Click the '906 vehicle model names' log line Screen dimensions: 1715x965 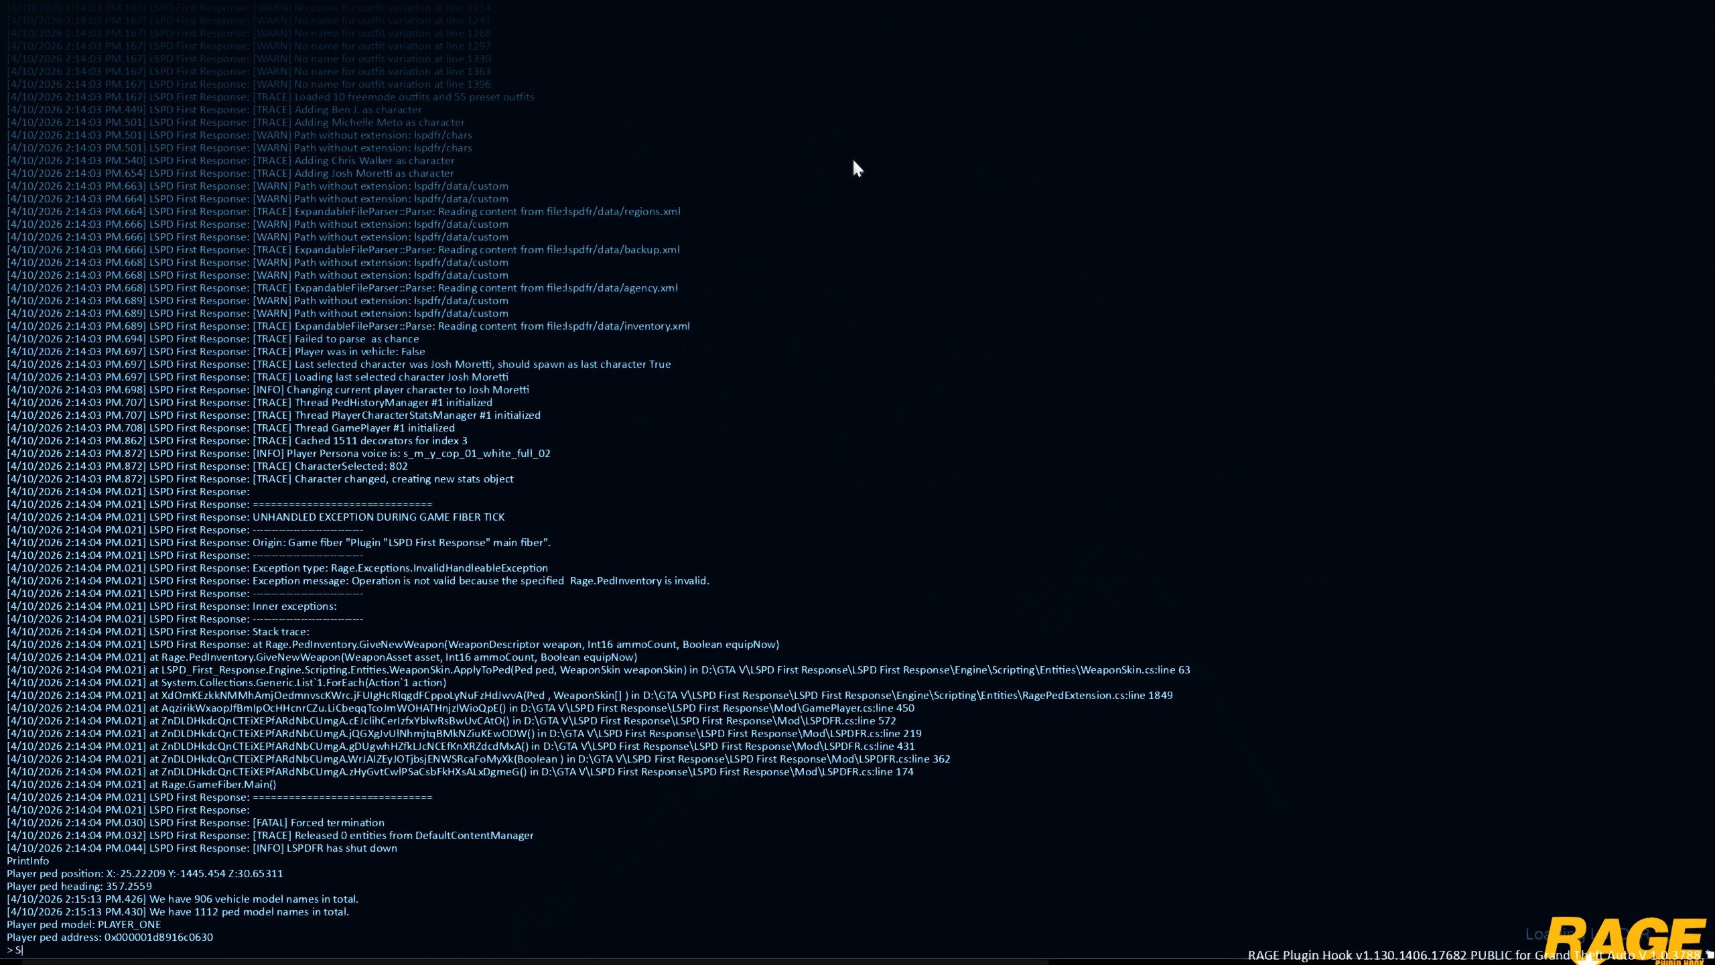coord(253,899)
